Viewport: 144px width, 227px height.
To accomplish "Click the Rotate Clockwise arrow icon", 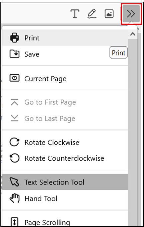I will [14, 142].
